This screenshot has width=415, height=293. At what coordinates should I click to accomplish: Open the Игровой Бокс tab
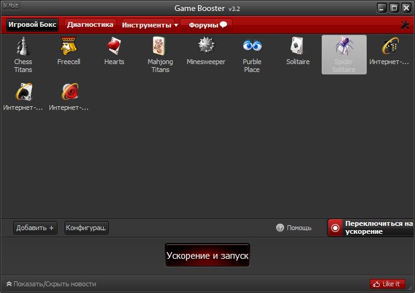click(x=32, y=25)
